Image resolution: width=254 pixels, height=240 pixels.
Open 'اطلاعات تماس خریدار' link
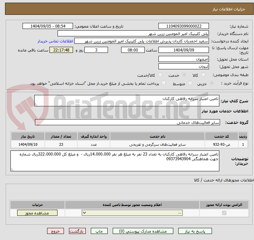coord(56,41)
